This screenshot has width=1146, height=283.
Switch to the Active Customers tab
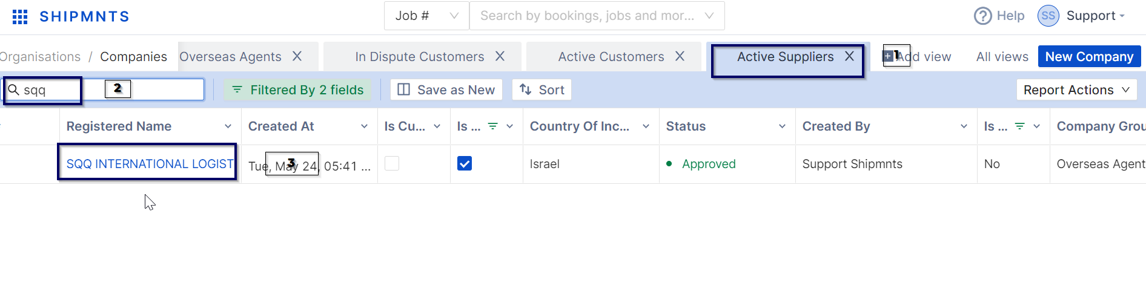coord(611,56)
